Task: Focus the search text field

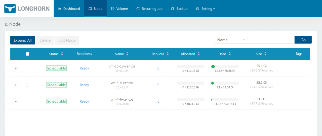Action: pyautogui.click(x=271, y=40)
